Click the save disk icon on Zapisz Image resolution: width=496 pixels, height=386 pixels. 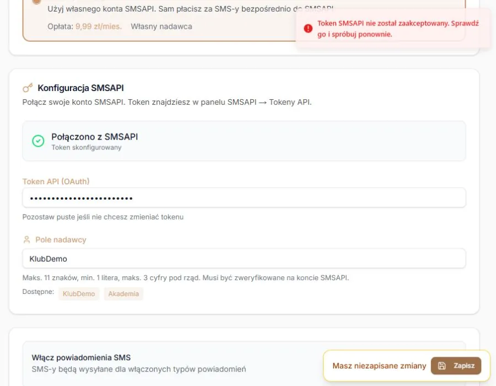[441, 366]
